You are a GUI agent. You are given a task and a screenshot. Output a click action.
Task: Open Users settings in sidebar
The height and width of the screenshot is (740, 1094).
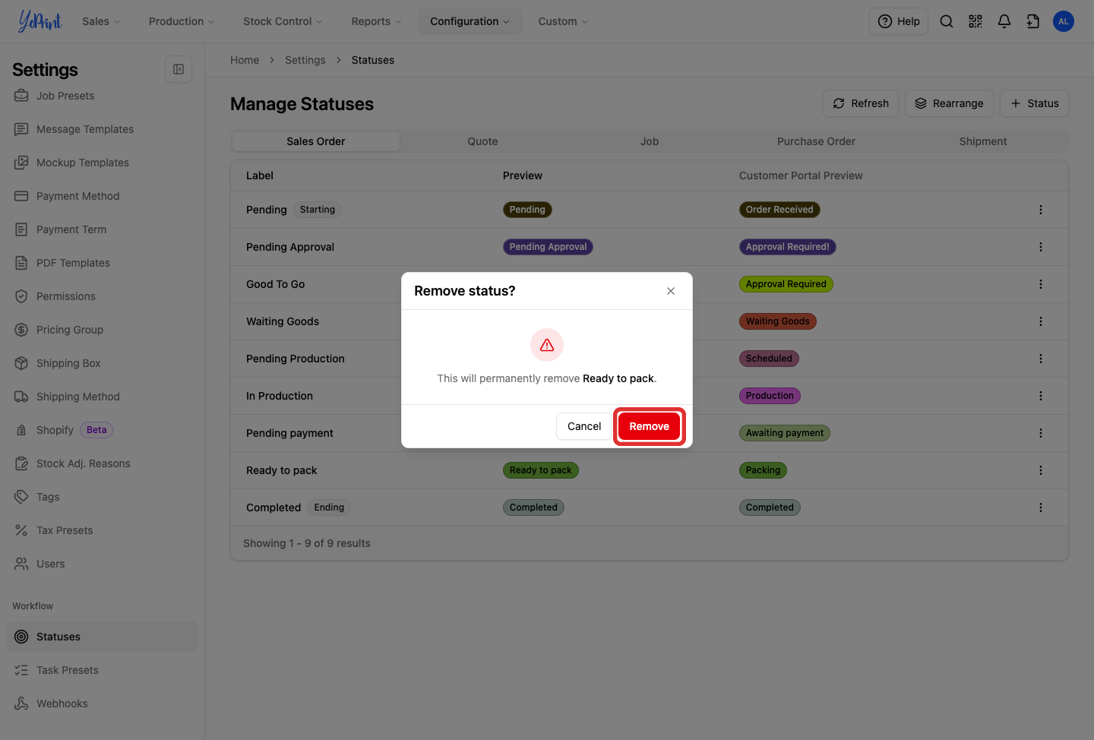102,564
